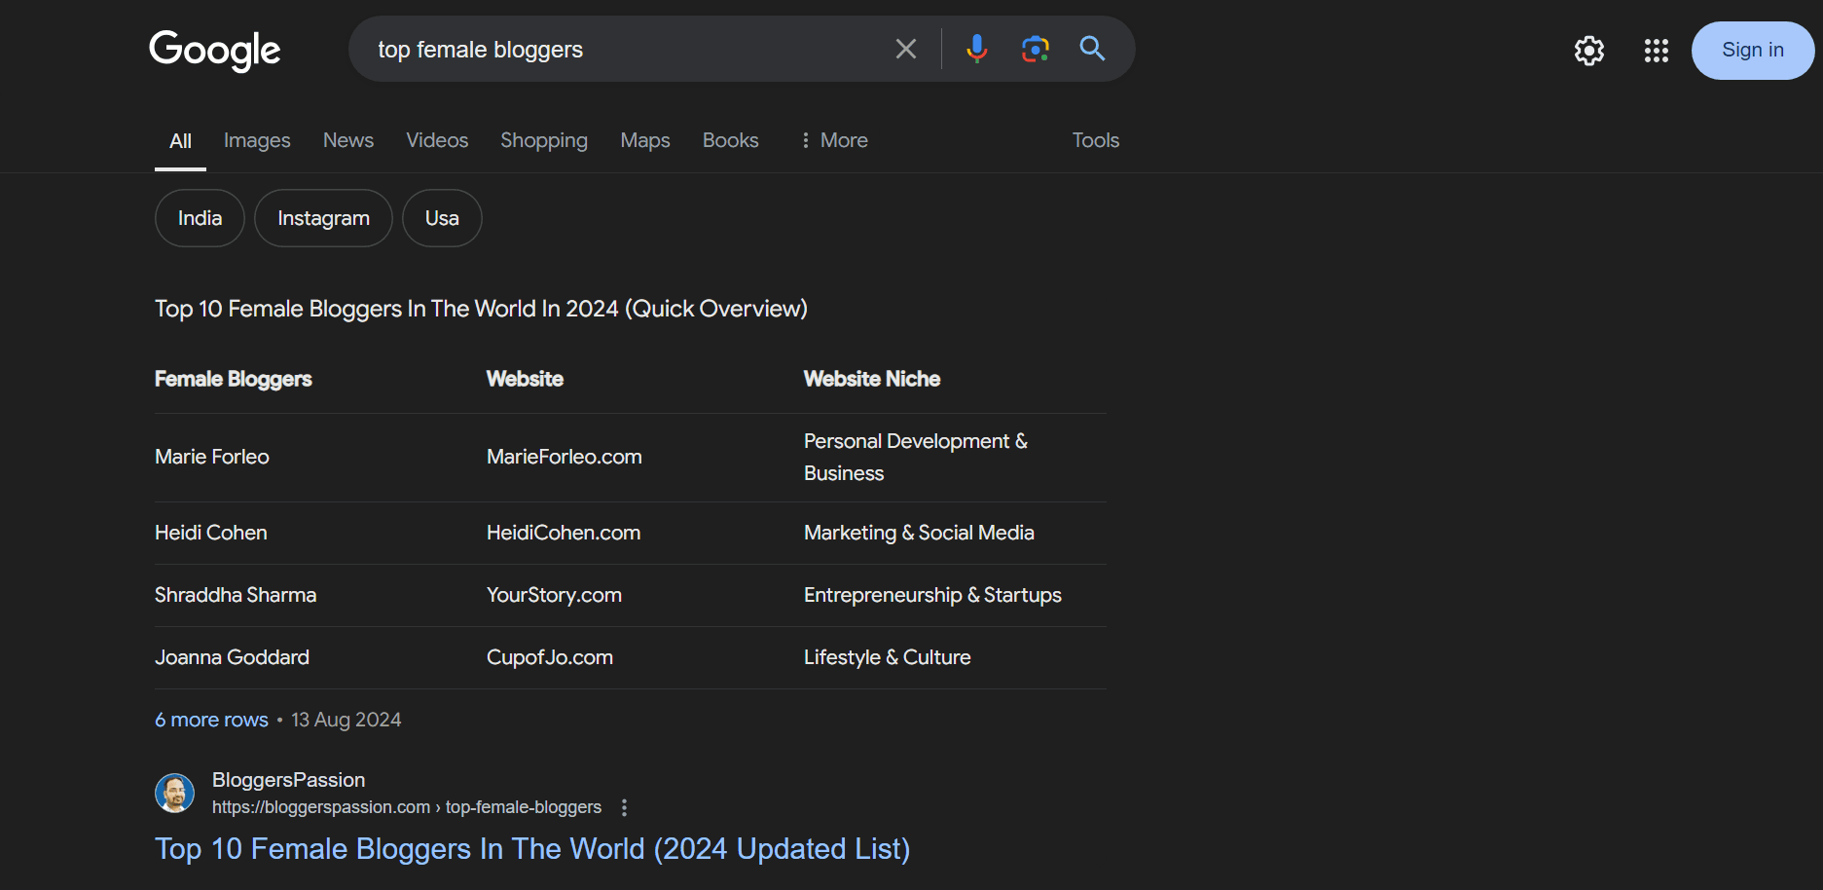Expand the table with 6 more rows
This screenshot has width=1823, height=890.
tap(210, 719)
